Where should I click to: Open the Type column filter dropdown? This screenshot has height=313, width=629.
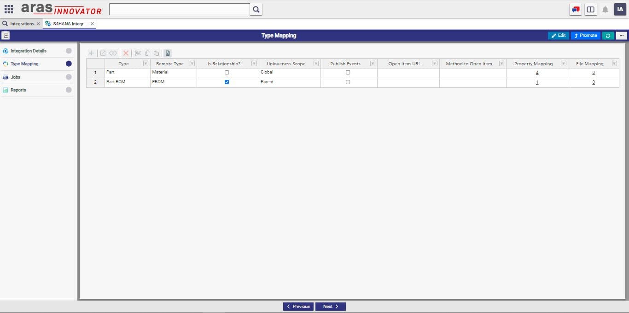146,63
